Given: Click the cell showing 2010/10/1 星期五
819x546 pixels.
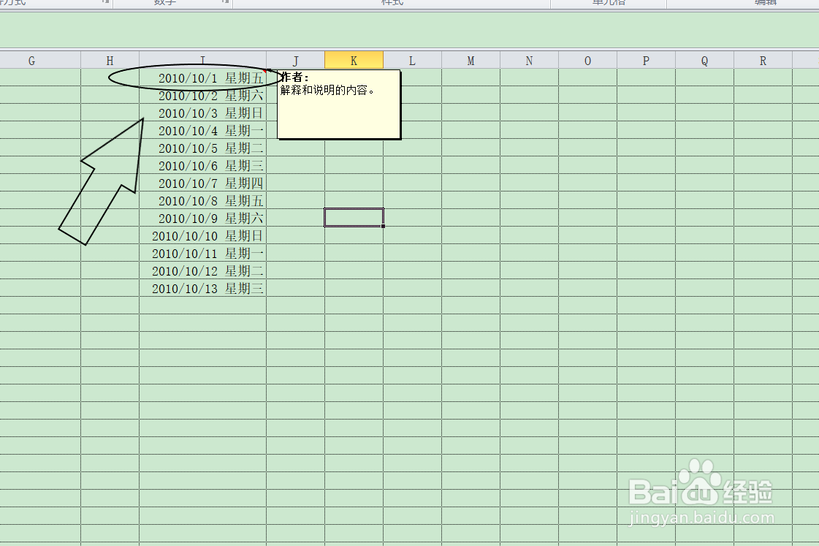Looking at the screenshot, I should coord(202,78).
